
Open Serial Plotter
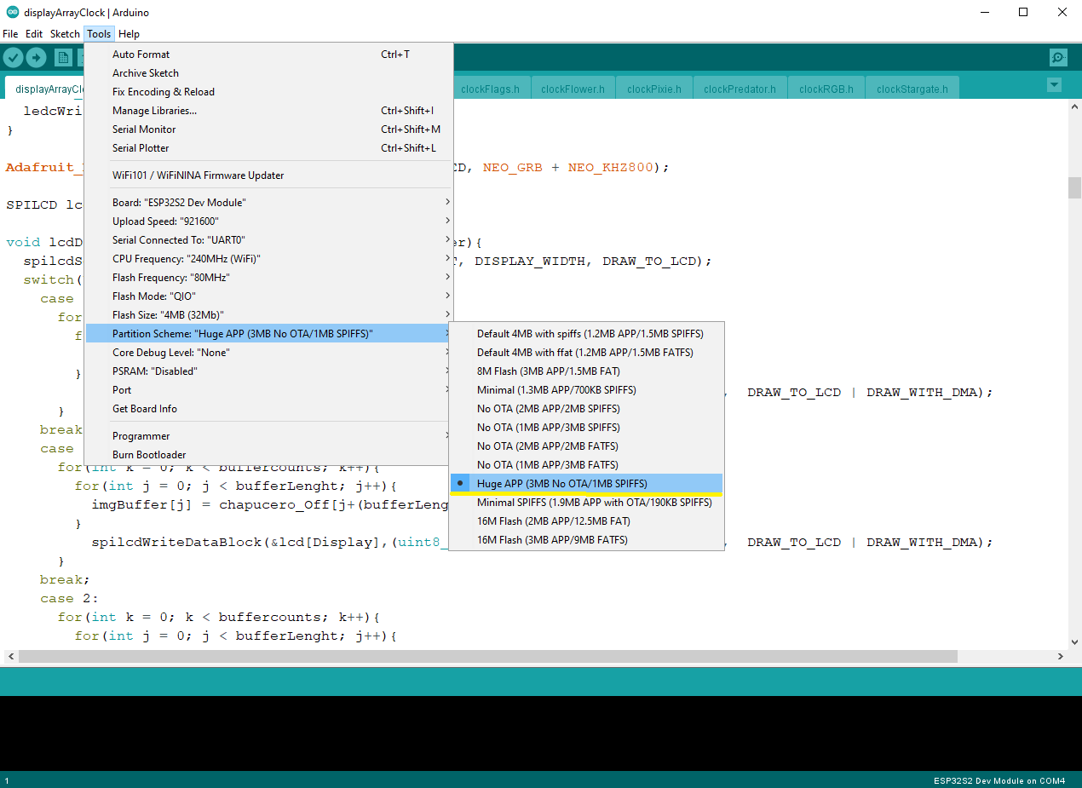[x=268, y=148]
